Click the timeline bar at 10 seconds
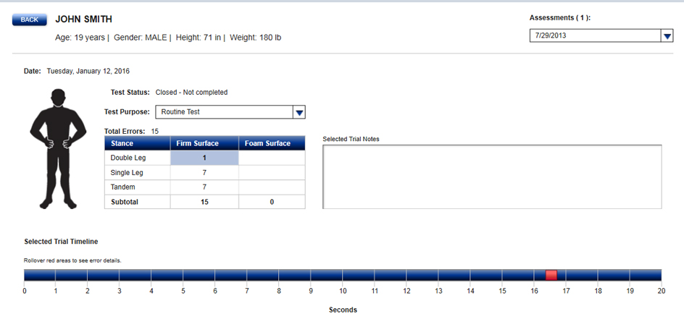 click(343, 275)
